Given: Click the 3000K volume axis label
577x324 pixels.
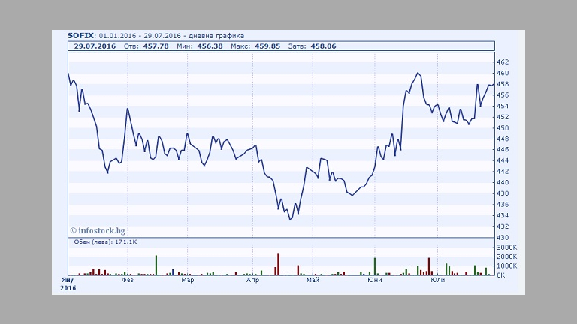Looking at the screenshot, I should (506, 247).
